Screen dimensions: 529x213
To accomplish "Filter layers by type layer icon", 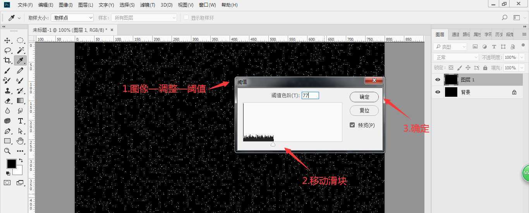I will (494, 46).
